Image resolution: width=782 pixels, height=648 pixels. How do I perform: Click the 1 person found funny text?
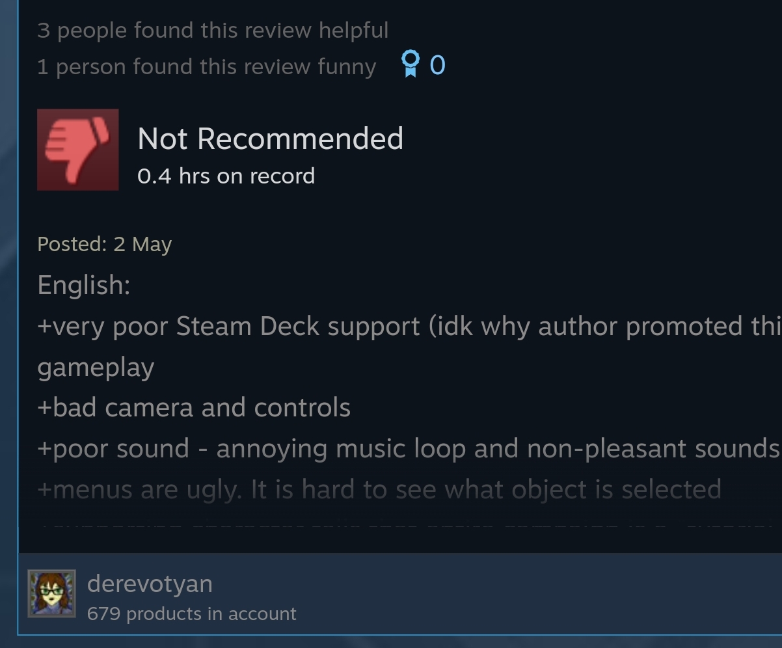click(207, 67)
